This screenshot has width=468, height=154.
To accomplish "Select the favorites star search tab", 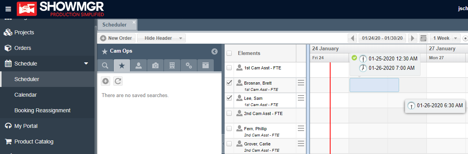I will click(x=122, y=65).
